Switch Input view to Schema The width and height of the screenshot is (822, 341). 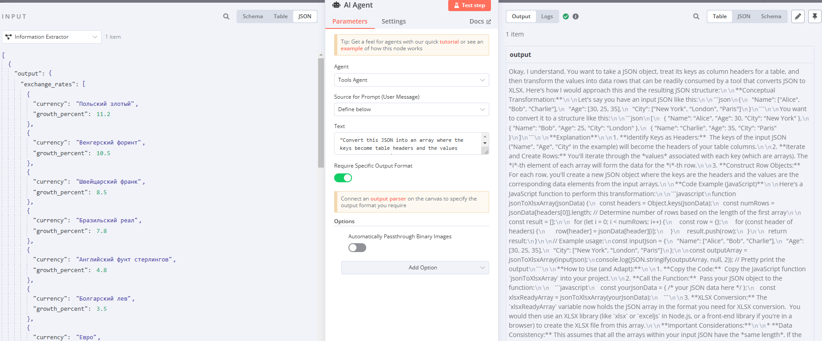click(253, 16)
